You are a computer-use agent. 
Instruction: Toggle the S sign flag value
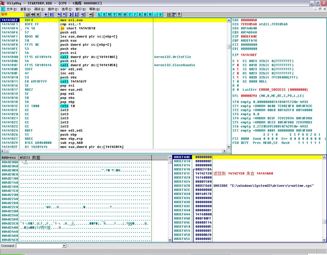[x=238, y=77]
